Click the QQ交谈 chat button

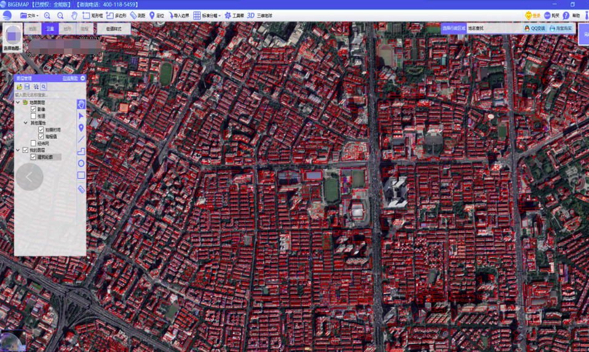(x=534, y=28)
